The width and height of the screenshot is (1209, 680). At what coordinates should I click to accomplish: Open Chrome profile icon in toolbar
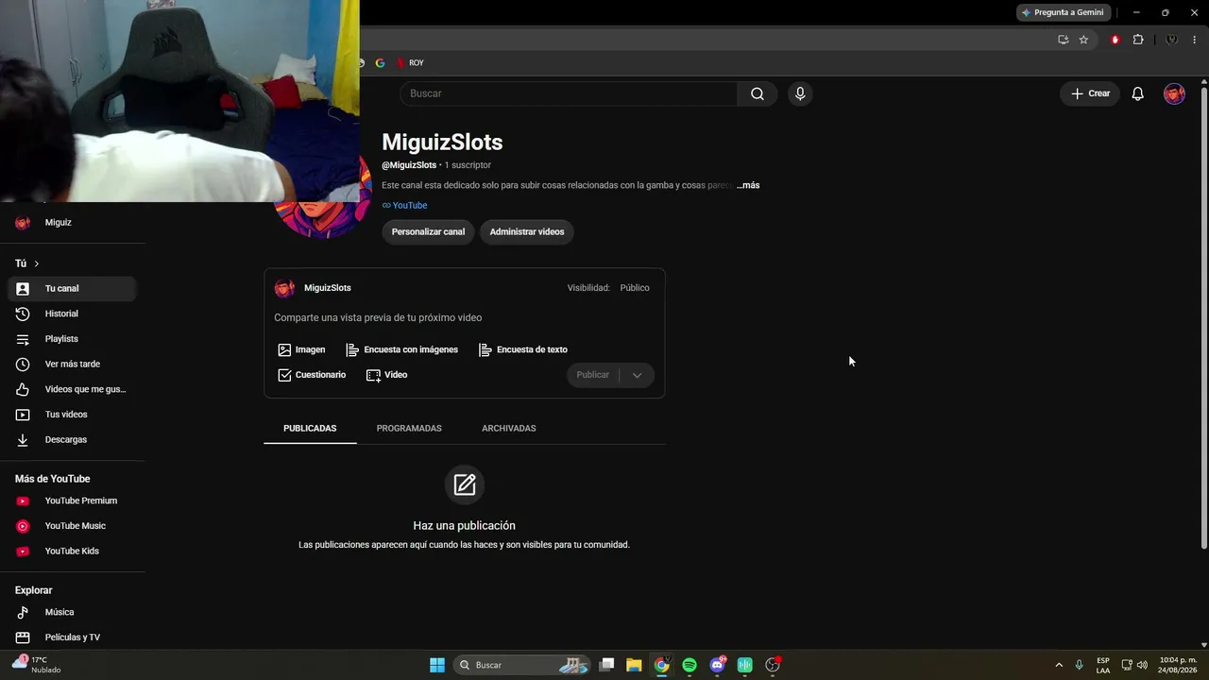click(x=1172, y=40)
